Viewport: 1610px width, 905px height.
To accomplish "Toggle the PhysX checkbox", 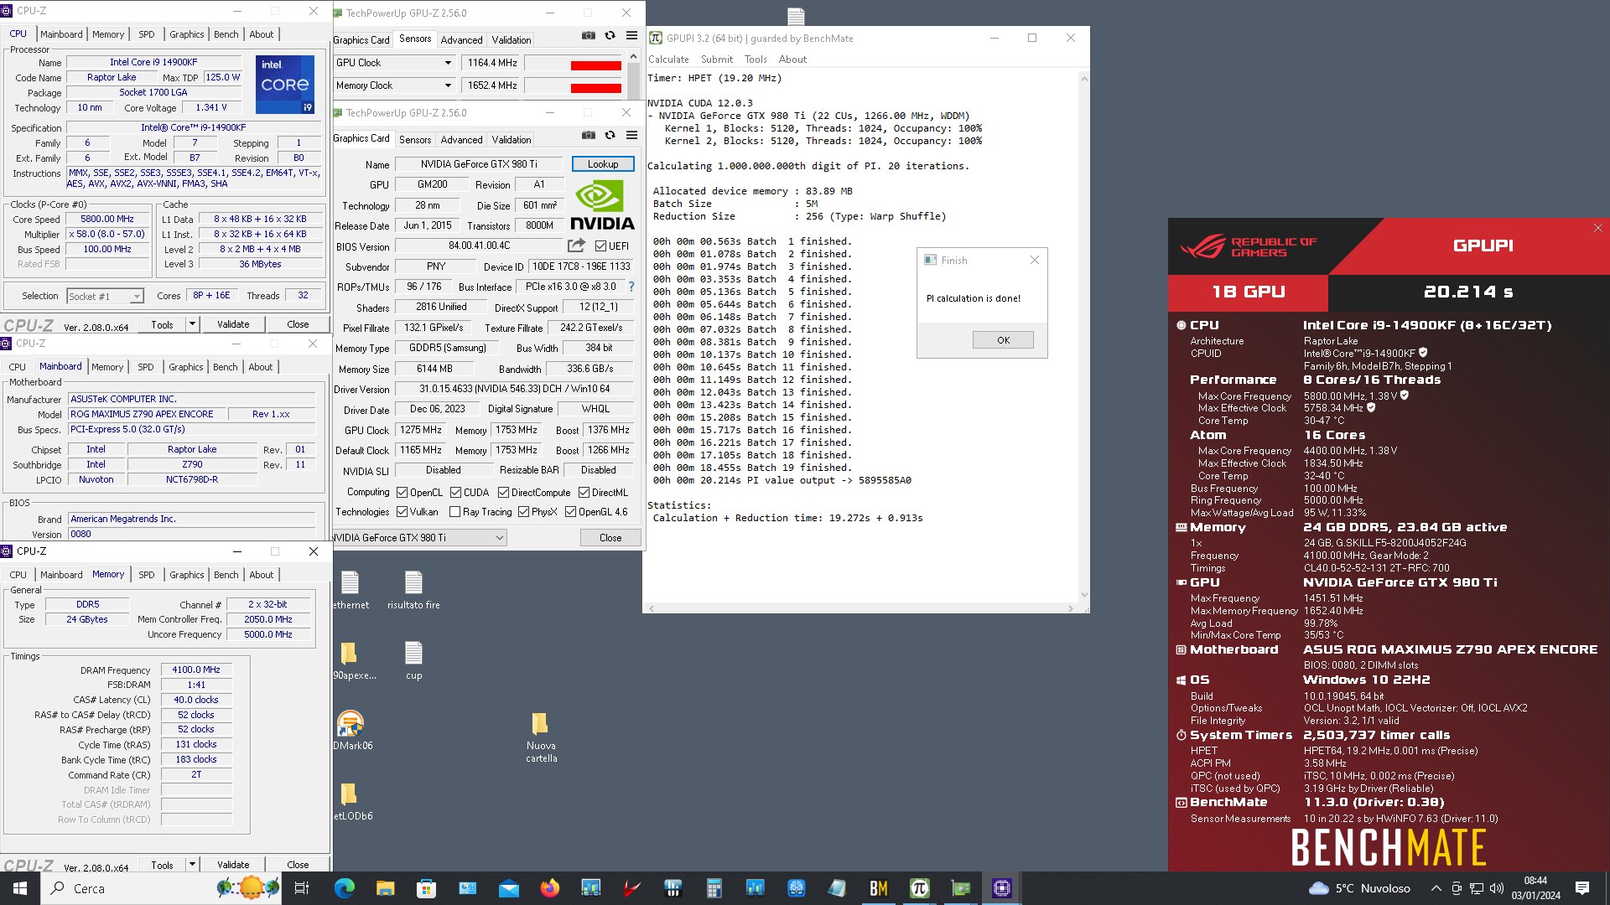I will 523,512.
